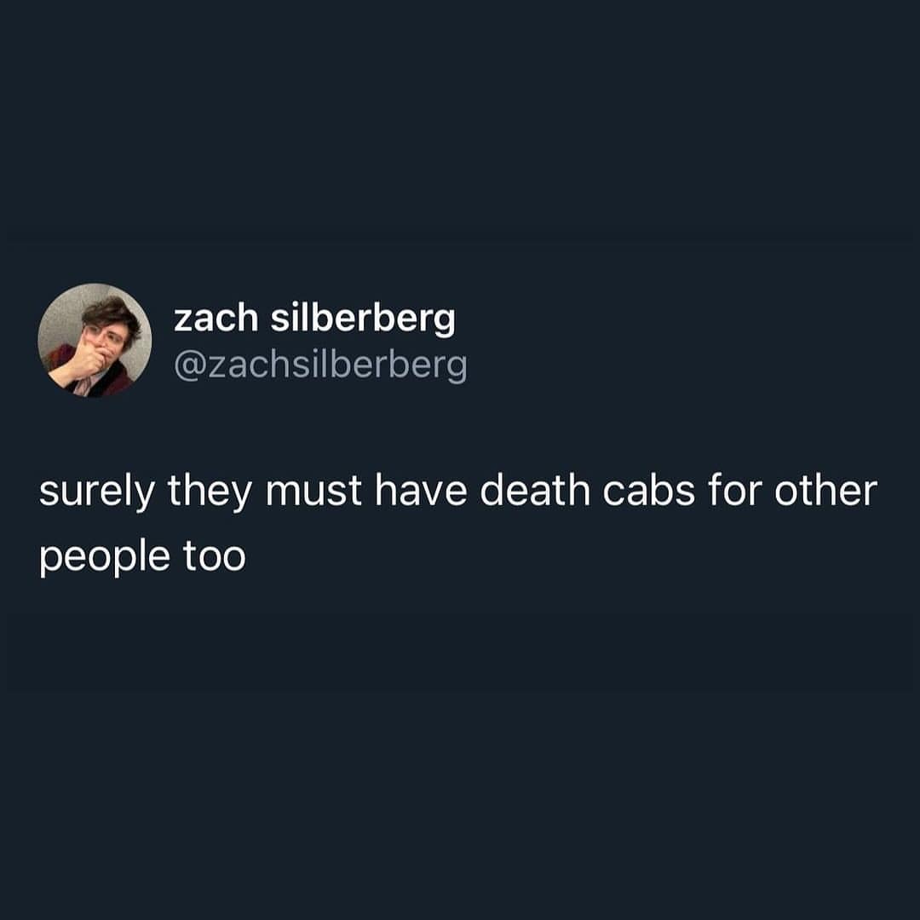Open zach silberberg's profile picture
This screenshot has width=920, height=920.
pos(95,340)
